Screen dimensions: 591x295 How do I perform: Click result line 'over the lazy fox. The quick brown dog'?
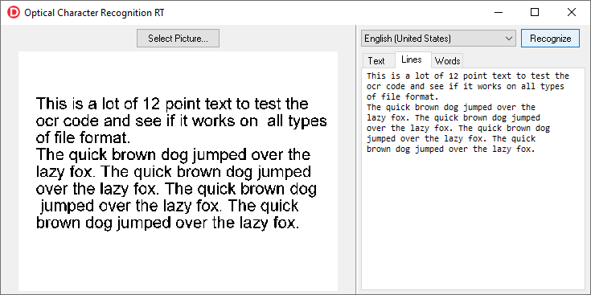(458, 128)
